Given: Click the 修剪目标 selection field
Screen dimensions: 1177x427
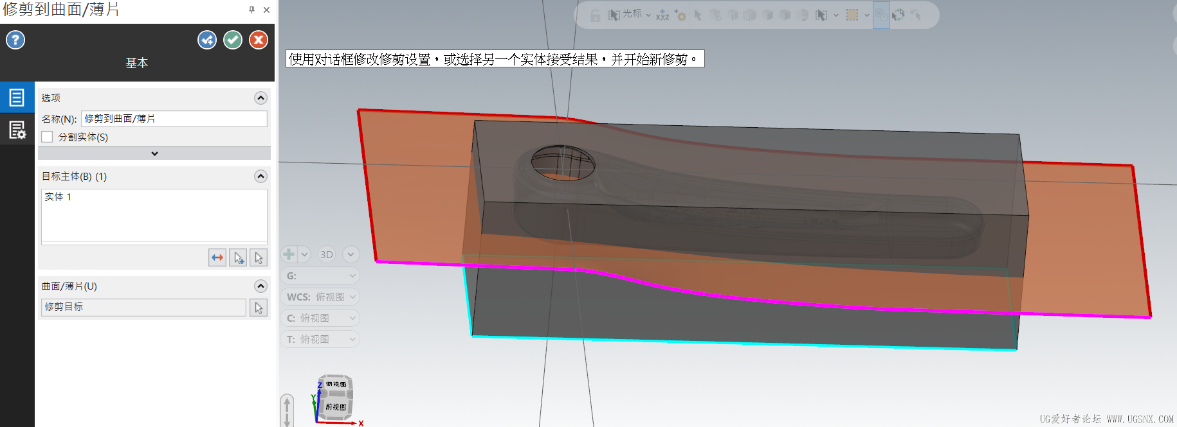Looking at the screenshot, I should click(143, 307).
